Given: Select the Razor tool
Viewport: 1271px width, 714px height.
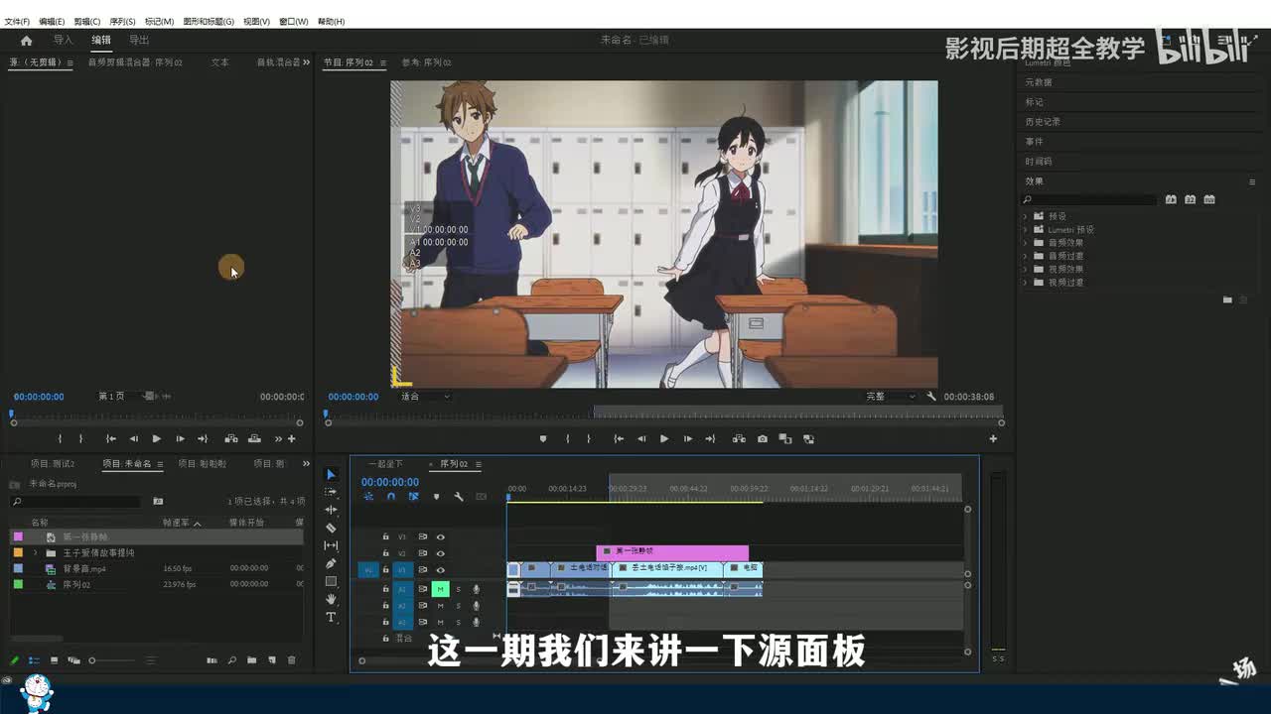Looking at the screenshot, I should pos(331,528).
